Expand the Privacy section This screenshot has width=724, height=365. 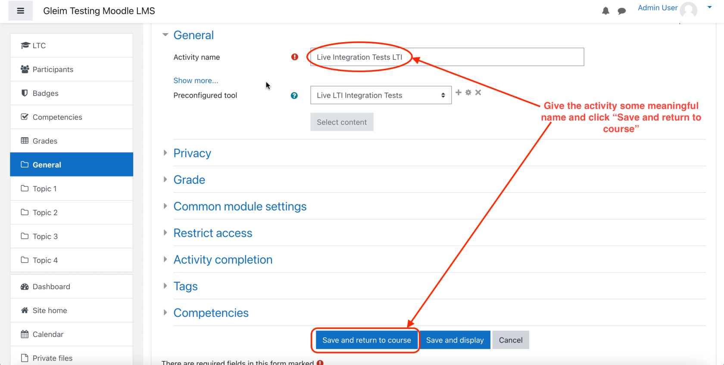(192, 153)
